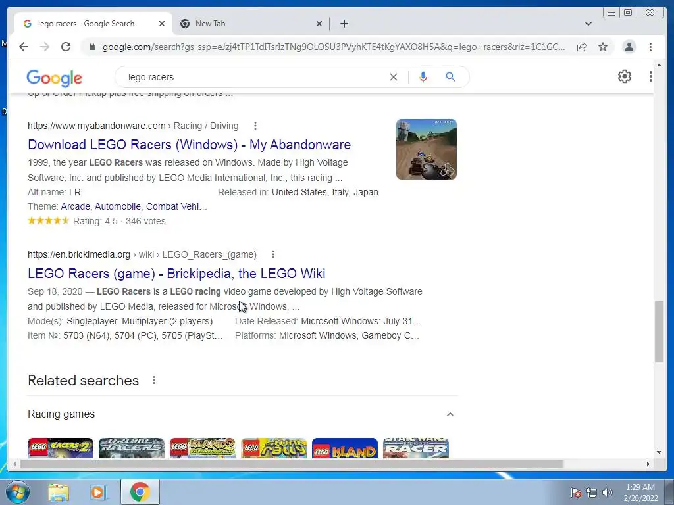Open LEGO Racers game screenshot thumbnail
This screenshot has width=674, height=505.
pyautogui.click(x=426, y=149)
